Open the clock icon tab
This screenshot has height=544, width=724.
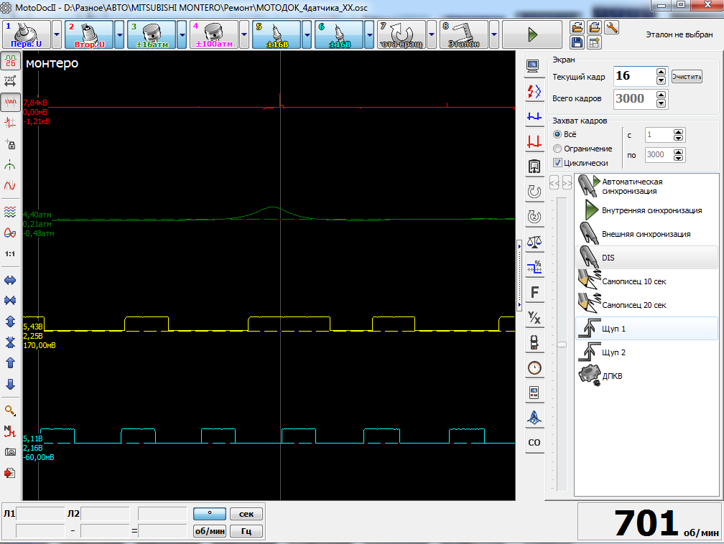point(534,367)
